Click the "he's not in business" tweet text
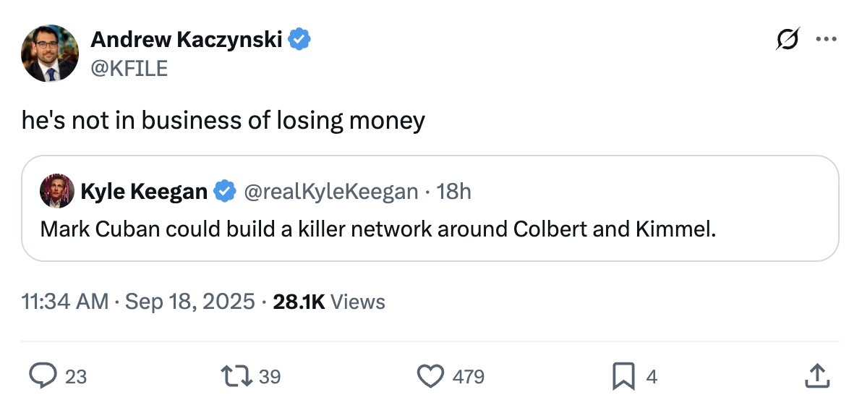 click(223, 121)
